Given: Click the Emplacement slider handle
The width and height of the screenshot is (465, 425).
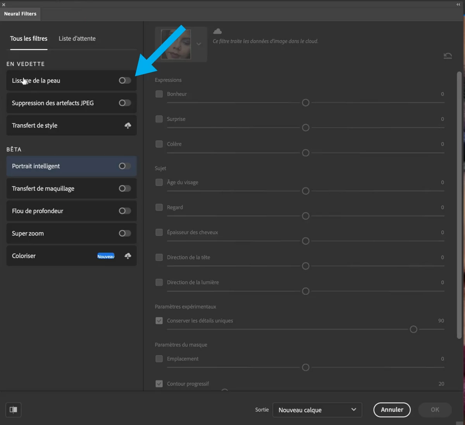Looking at the screenshot, I should coord(306,367).
